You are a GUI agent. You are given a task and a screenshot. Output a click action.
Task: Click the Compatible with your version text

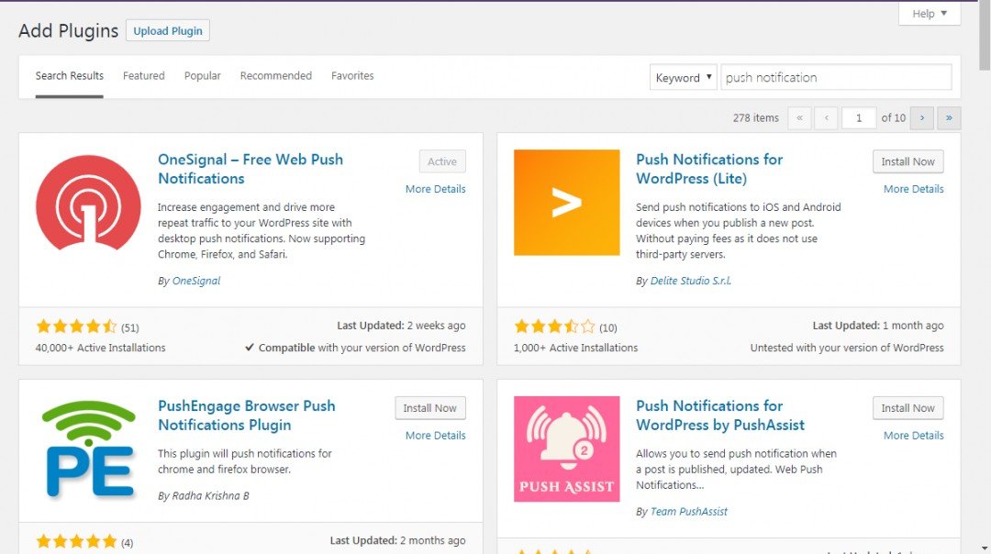pyautogui.click(x=356, y=348)
